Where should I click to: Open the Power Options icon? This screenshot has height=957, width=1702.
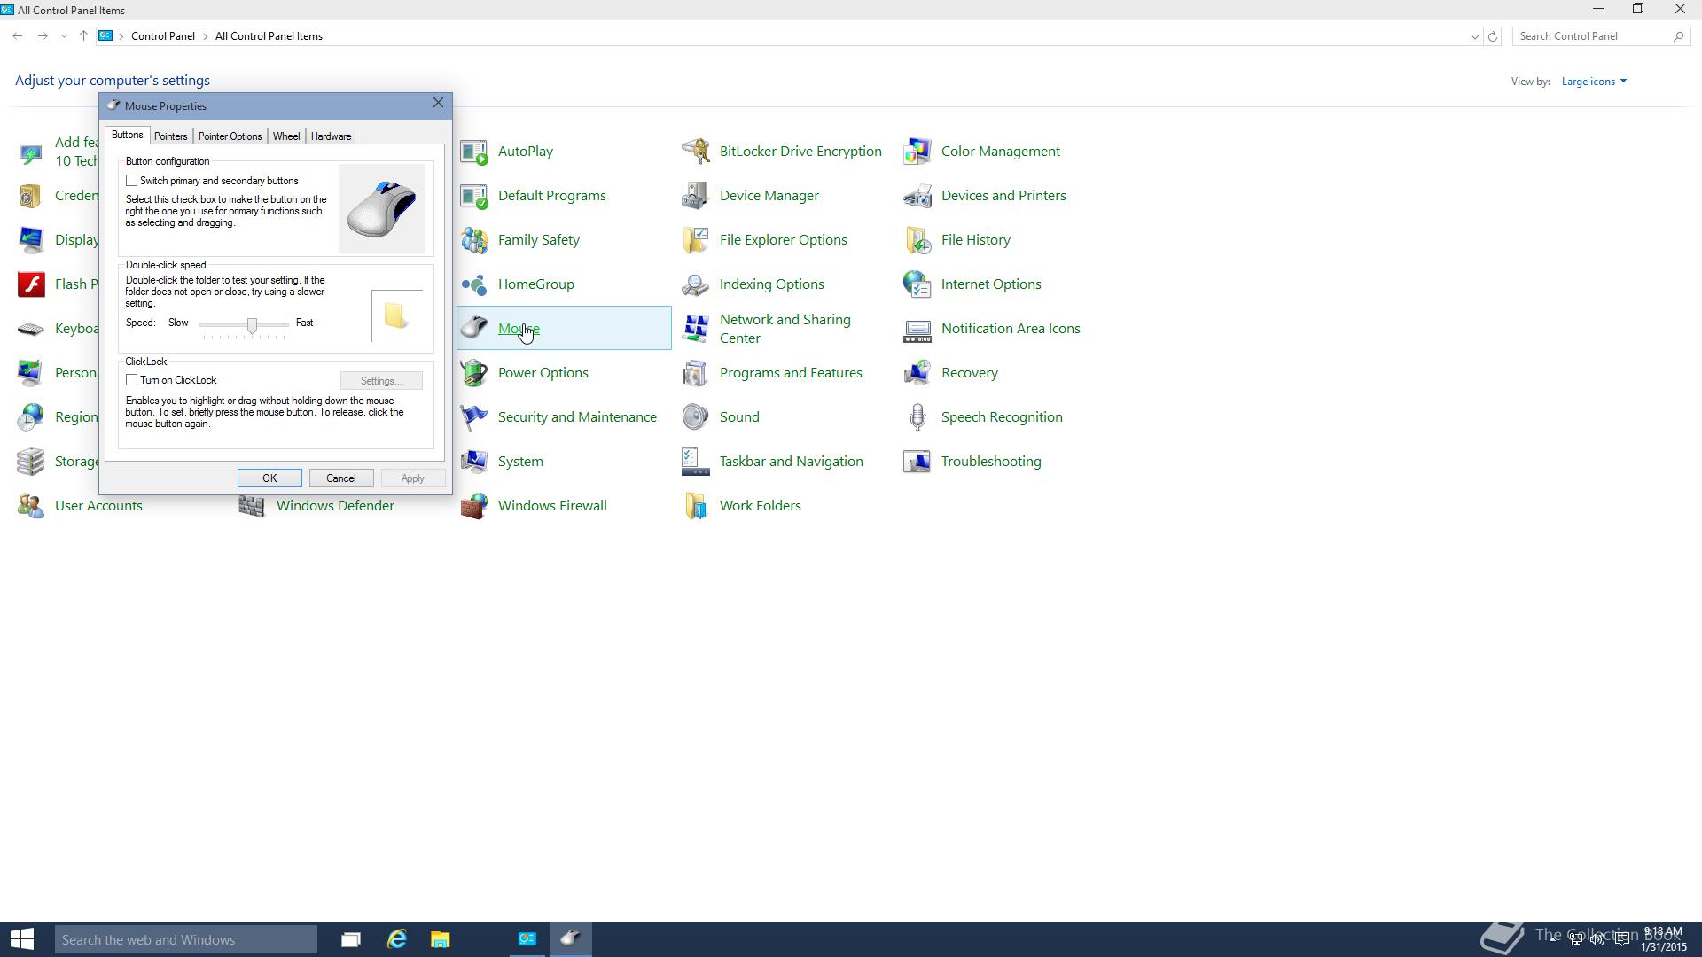coord(474,373)
